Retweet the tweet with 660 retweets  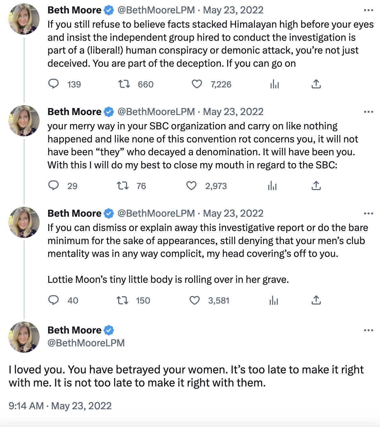124,84
